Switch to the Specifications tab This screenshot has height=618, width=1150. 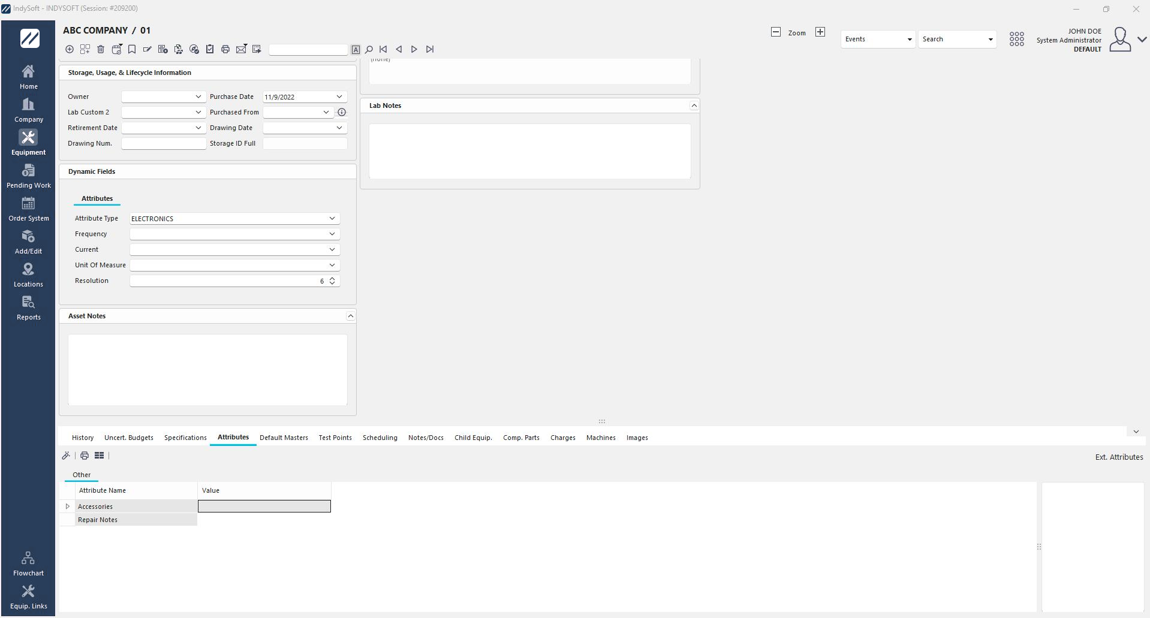click(185, 438)
